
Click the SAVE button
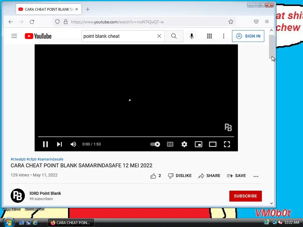pos(236,176)
